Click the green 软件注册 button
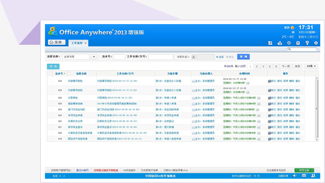Image resolution: width=325 pixels, height=183 pixels. click(304, 170)
